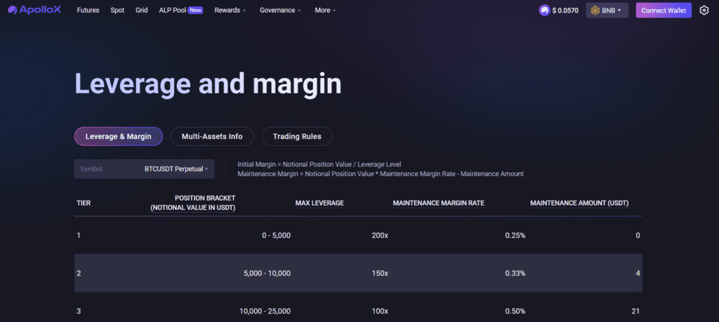
Task: Click the 0.33% margin rate cell
Action: (x=515, y=274)
